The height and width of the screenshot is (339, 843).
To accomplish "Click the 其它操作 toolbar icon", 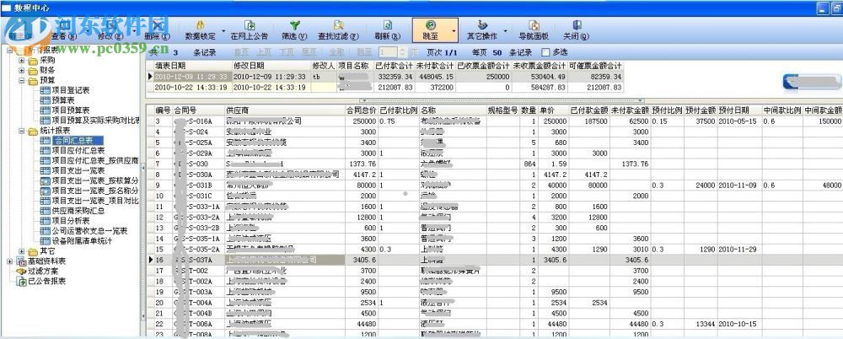I will [482, 25].
